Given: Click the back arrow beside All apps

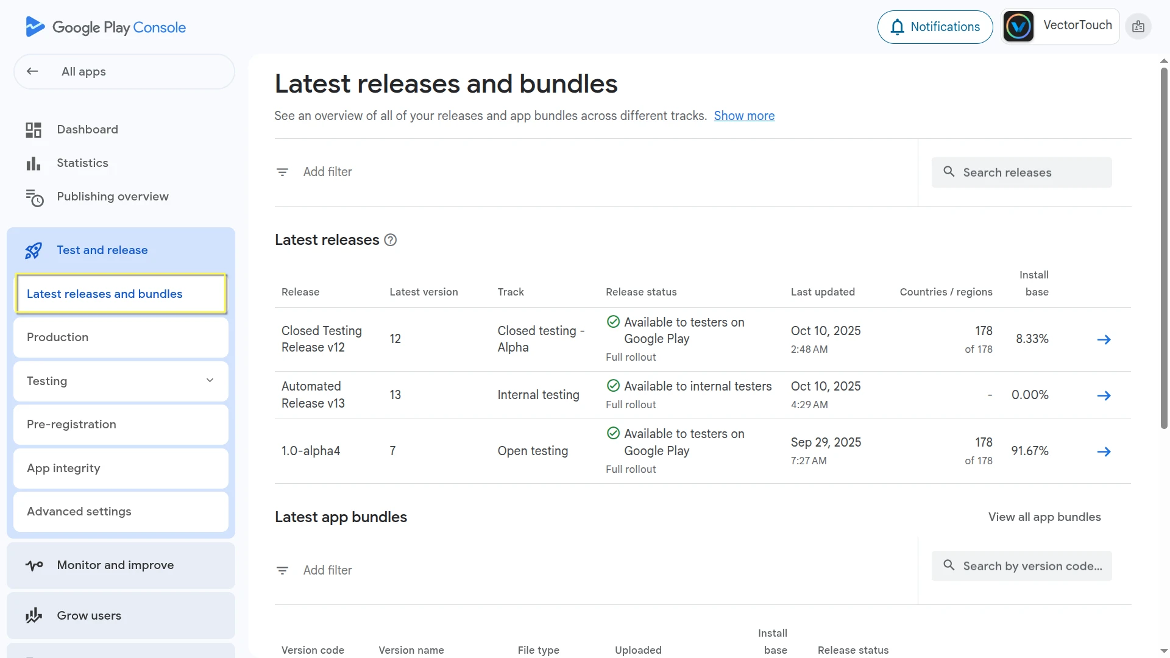Looking at the screenshot, I should coord(32,71).
